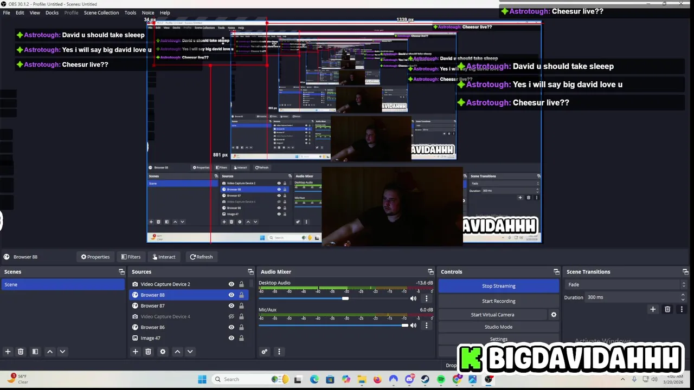Hide Browser 87 source eye icon
The image size is (694, 390).
(x=232, y=306)
